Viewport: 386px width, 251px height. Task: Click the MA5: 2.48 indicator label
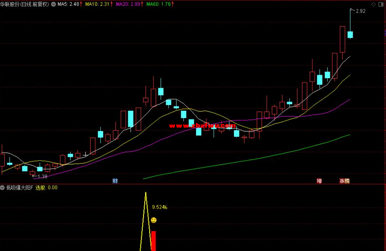click(68, 4)
